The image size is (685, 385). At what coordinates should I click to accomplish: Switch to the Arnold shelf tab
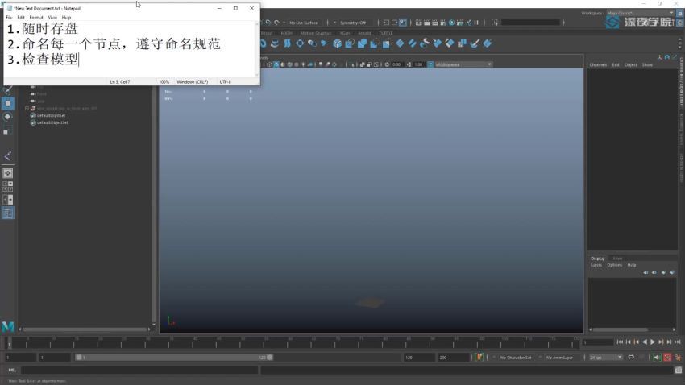[x=364, y=33]
